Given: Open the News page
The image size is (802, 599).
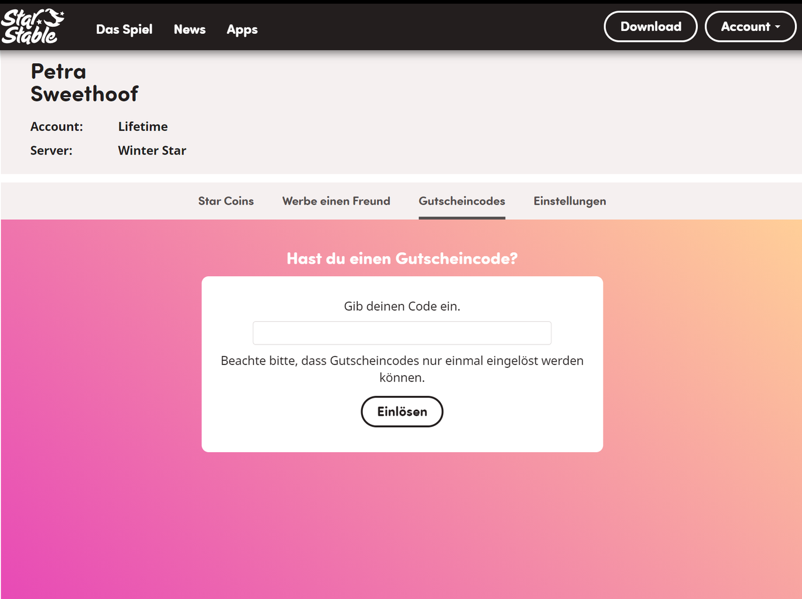Looking at the screenshot, I should click(189, 29).
